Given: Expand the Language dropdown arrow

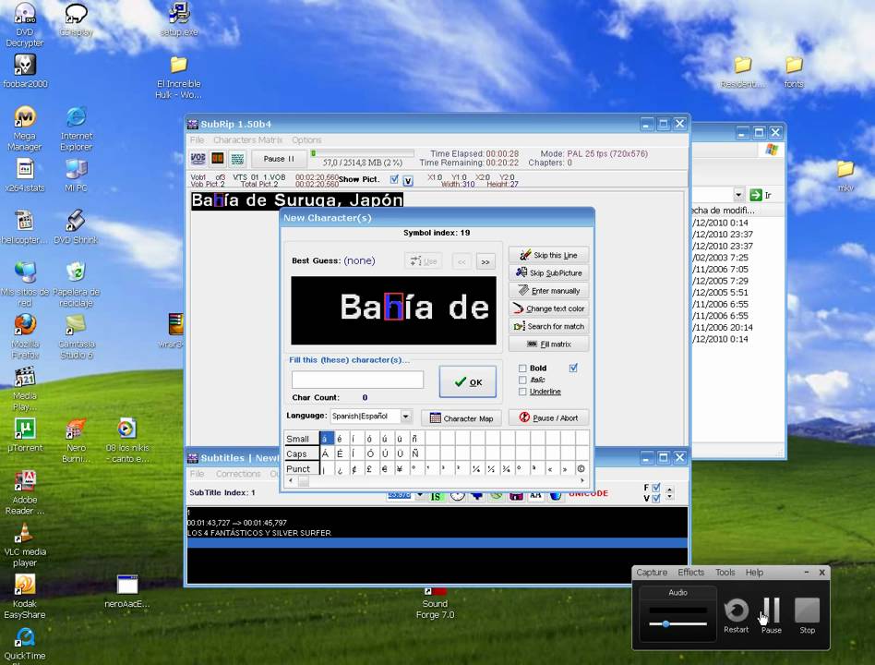Looking at the screenshot, I should 406,416.
